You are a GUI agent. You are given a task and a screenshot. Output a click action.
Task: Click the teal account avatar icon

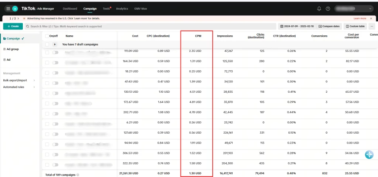[x=15, y=8]
